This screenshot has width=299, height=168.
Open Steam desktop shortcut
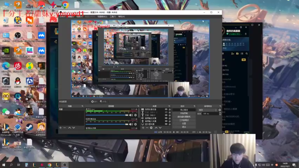click(30, 128)
